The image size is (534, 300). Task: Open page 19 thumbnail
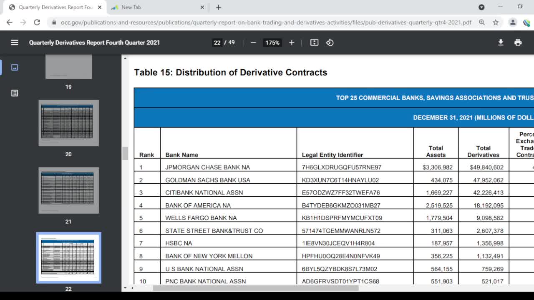(68, 67)
